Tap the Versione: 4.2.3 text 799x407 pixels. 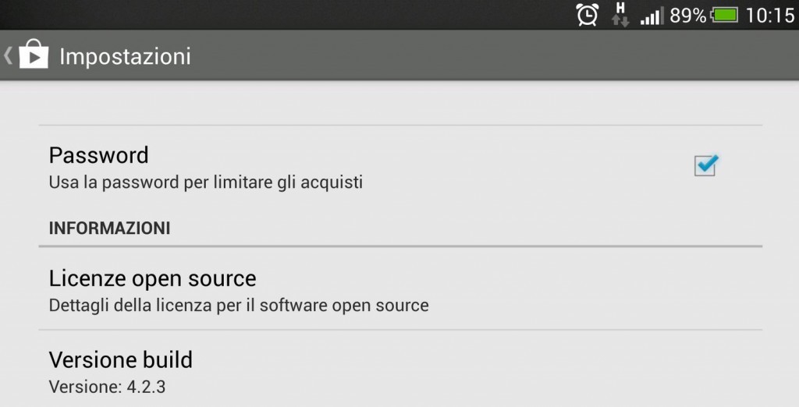point(107,387)
